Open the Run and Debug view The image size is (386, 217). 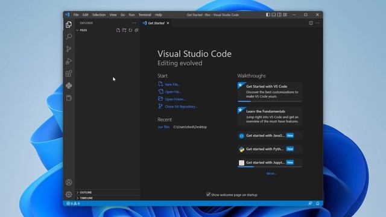[69, 61]
